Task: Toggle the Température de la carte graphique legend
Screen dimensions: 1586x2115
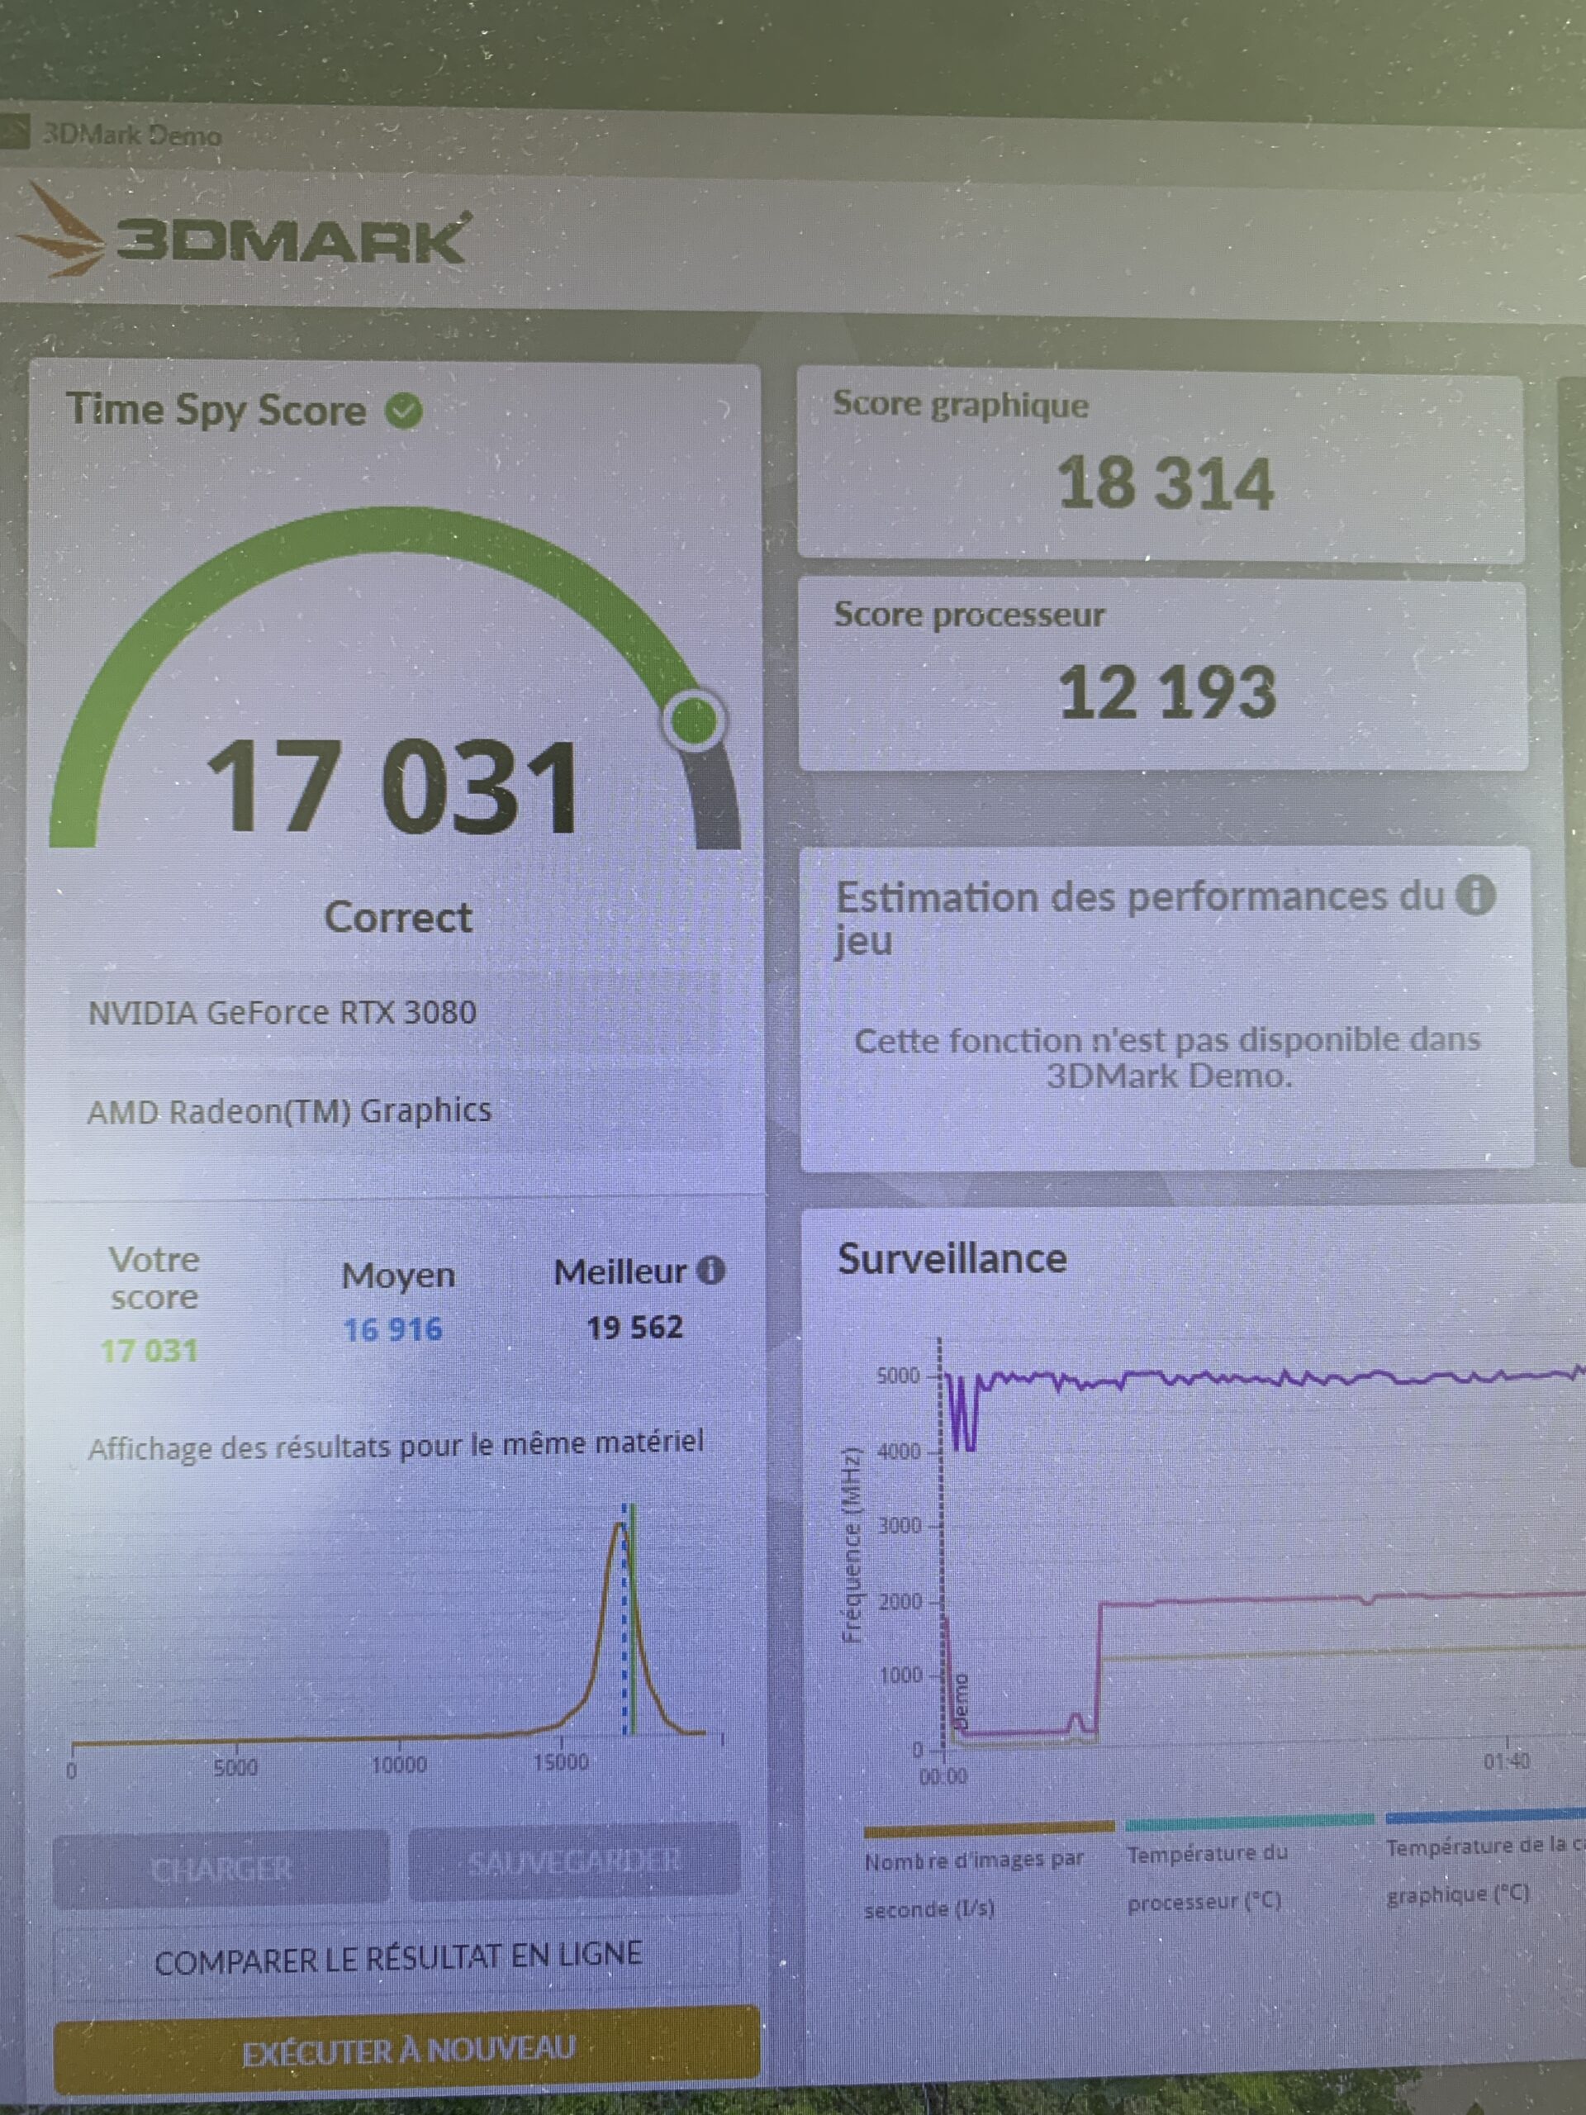Action: (x=1484, y=1870)
